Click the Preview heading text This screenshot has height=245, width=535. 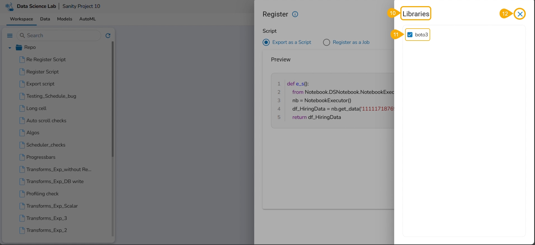[281, 59]
